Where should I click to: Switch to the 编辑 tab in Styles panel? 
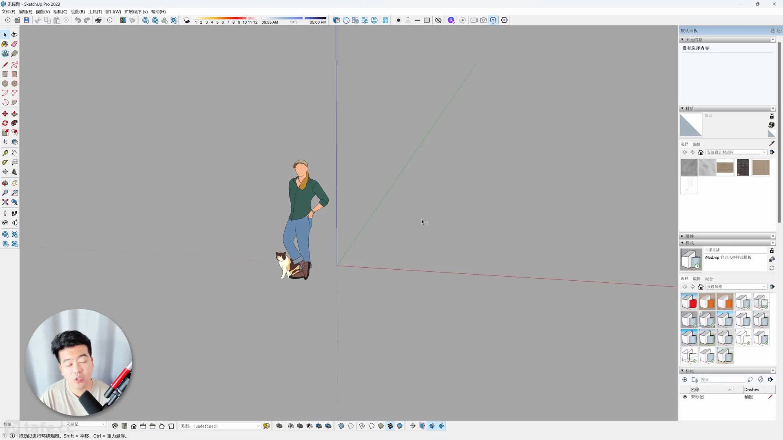[696, 279]
